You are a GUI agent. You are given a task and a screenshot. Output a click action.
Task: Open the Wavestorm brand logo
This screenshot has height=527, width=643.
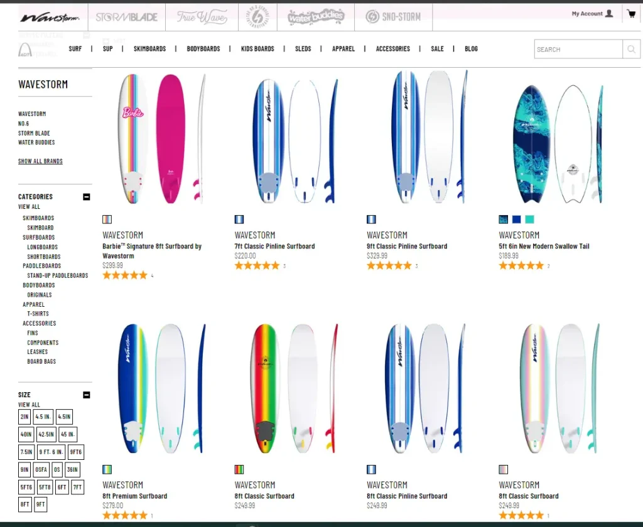click(x=50, y=18)
